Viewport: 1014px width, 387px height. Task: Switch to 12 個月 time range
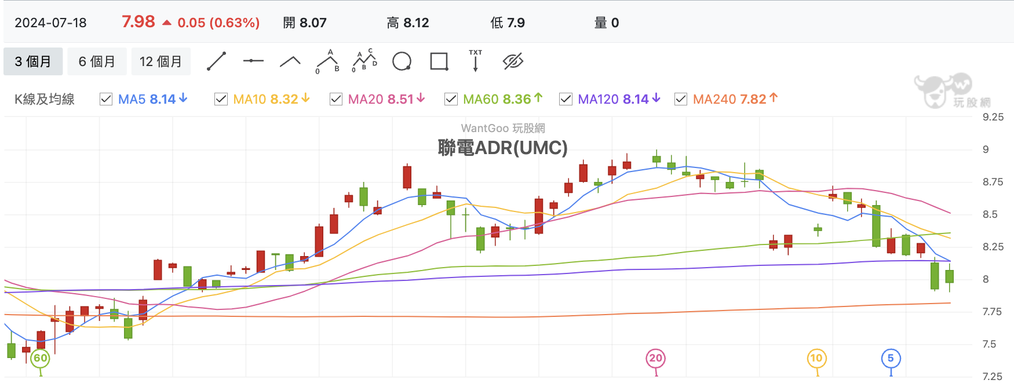point(161,61)
